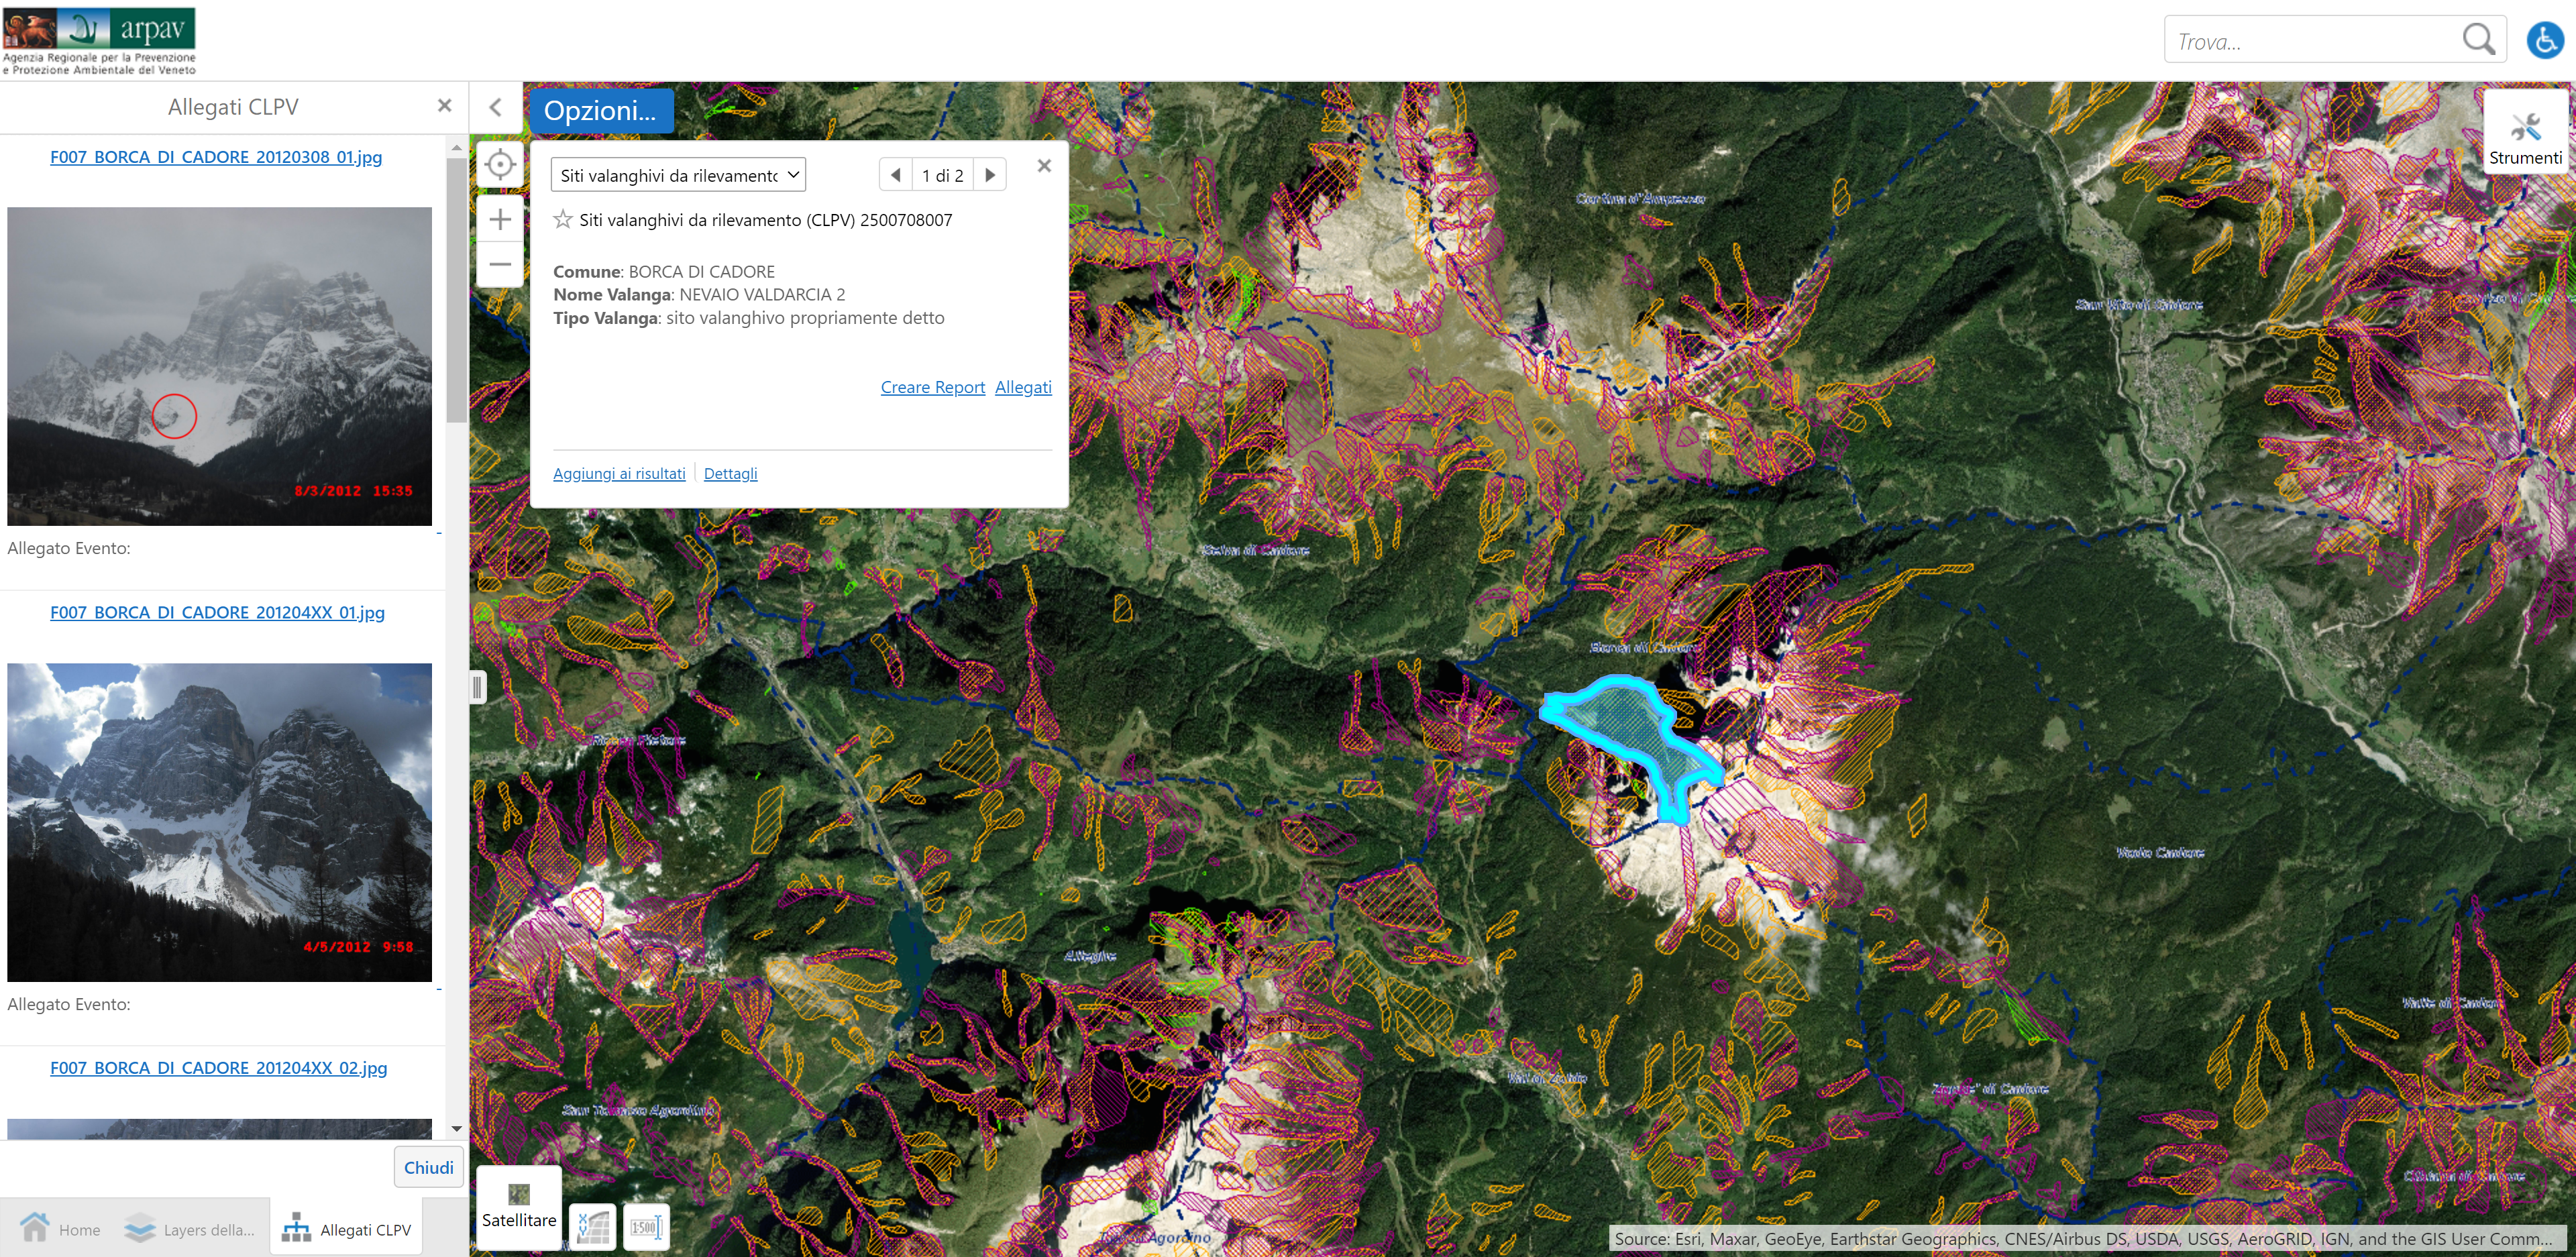The image size is (2576, 1257).
Task: Click the panel resize handle
Action: point(477,687)
